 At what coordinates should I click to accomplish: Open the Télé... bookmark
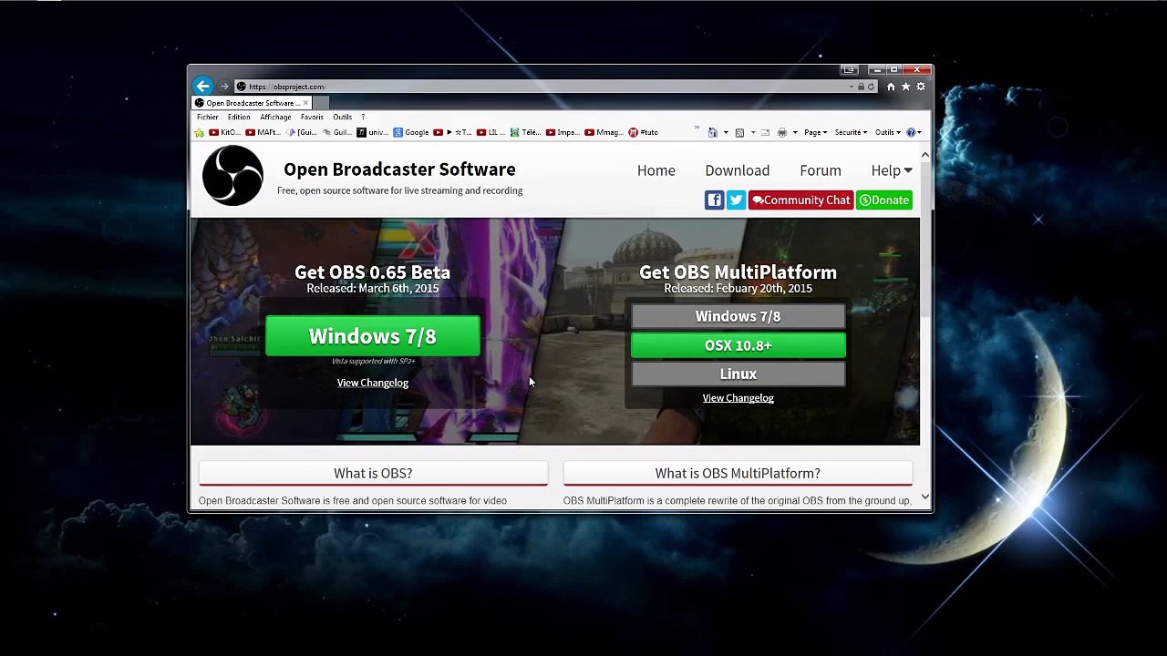525,132
